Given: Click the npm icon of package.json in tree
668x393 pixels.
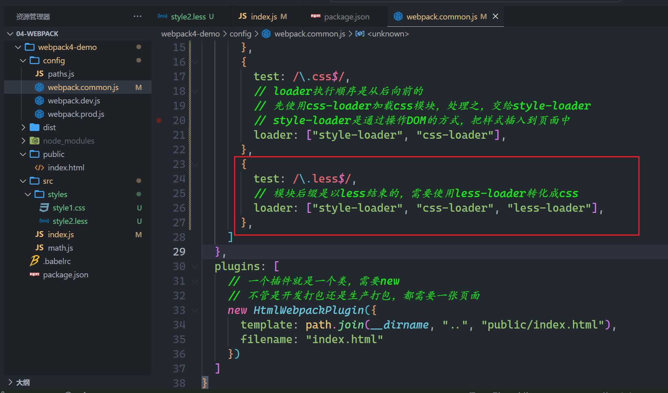Looking at the screenshot, I should pyautogui.click(x=35, y=275).
